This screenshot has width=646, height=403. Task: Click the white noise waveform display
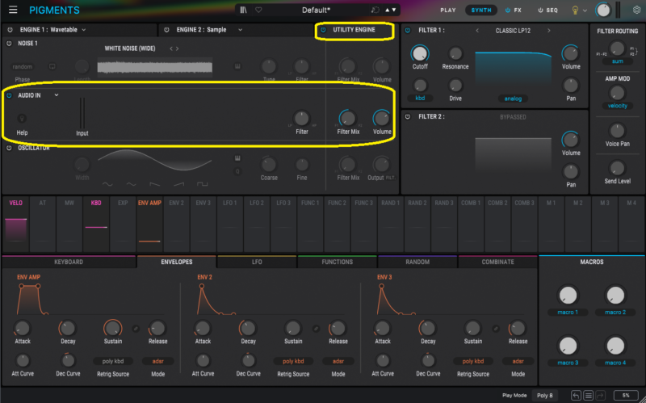click(x=154, y=67)
